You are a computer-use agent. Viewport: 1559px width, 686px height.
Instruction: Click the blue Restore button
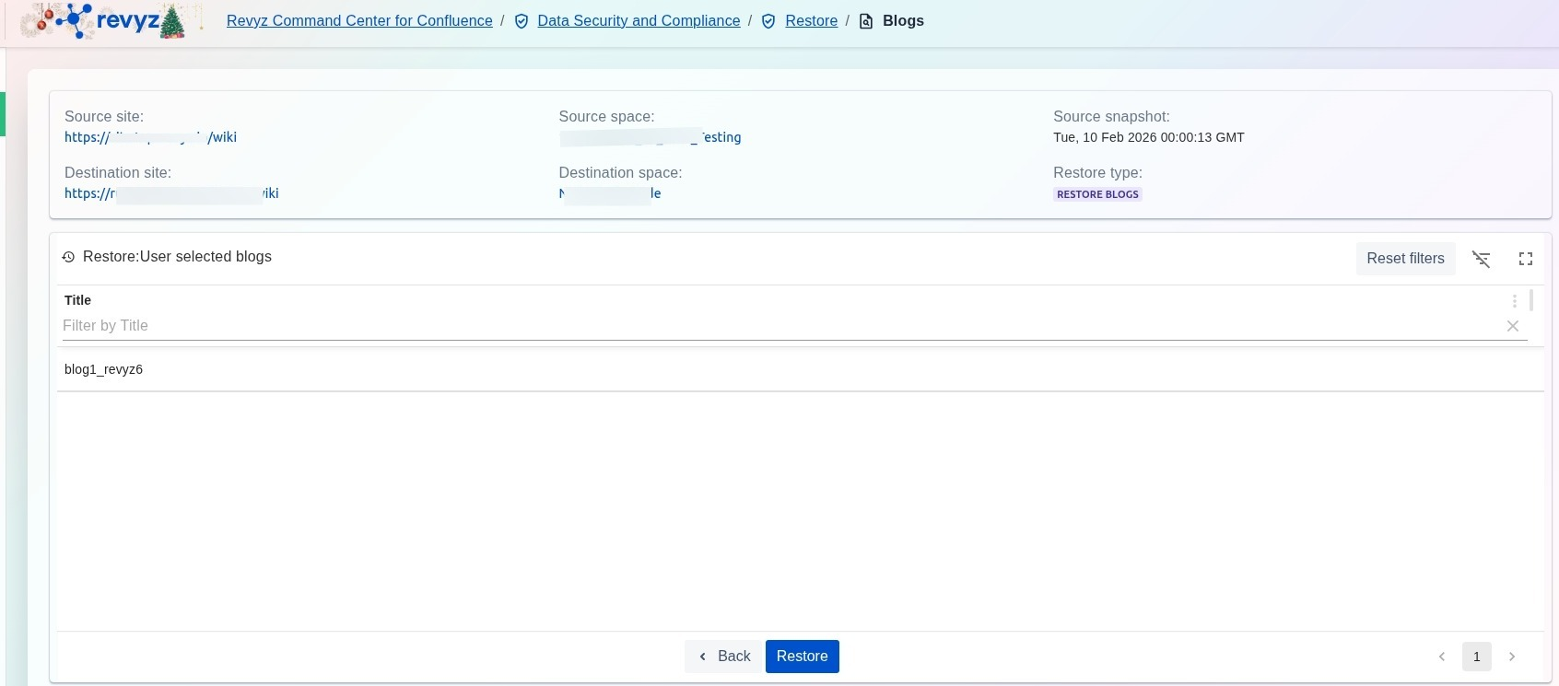pos(802,657)
